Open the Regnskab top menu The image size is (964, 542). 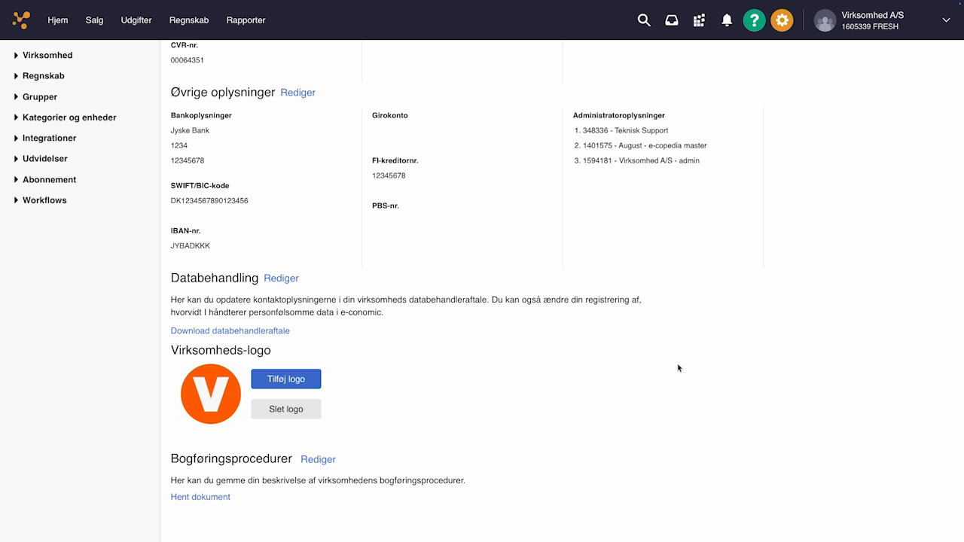pos(189,20)
